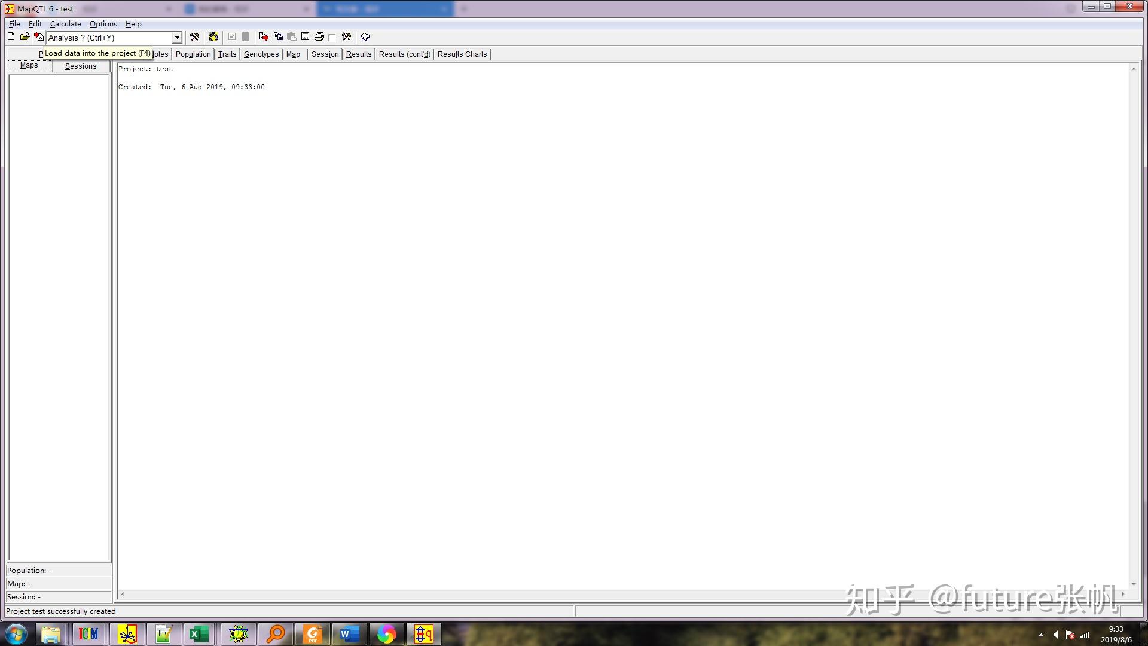
Task: Click Load data into project icon
Action: tap(39, 37)
